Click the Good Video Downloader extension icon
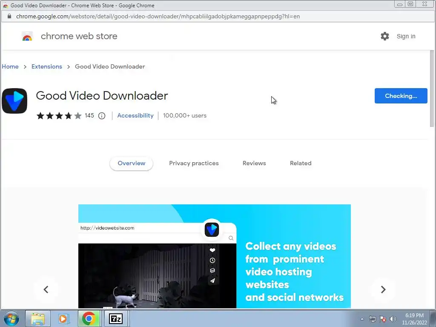The height and width of the screenshot is (327, 436). click(14, 101)
